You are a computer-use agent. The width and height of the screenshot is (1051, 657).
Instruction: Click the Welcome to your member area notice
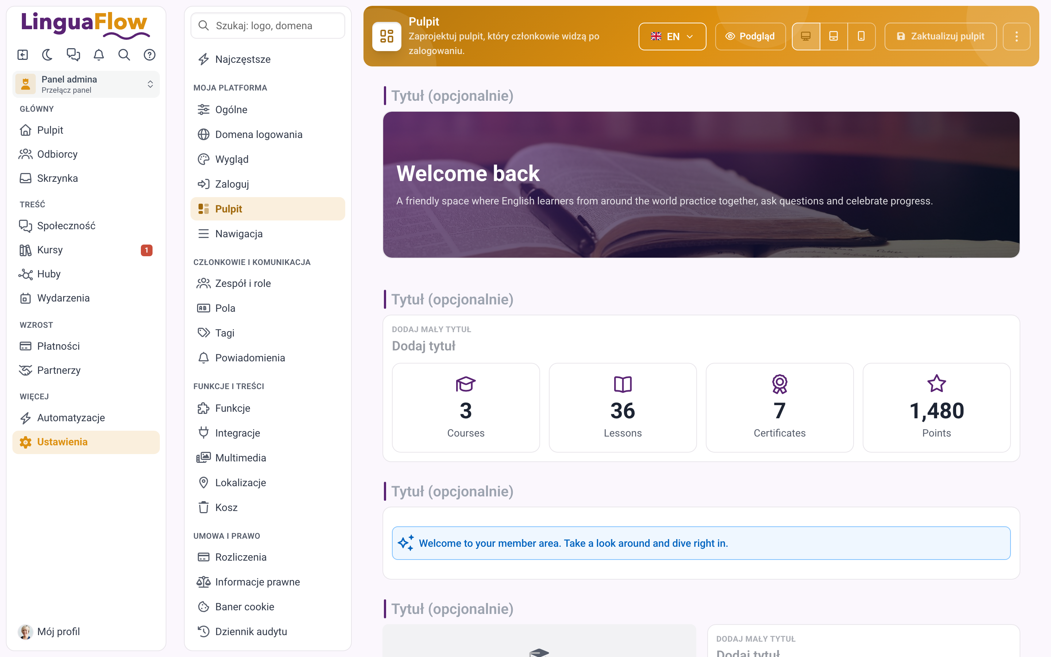(x=701, y=543)
